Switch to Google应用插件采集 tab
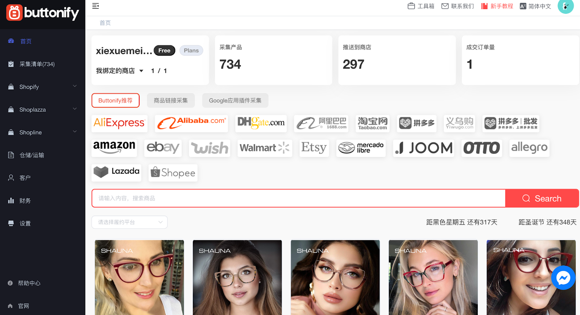 pos(235,100)
